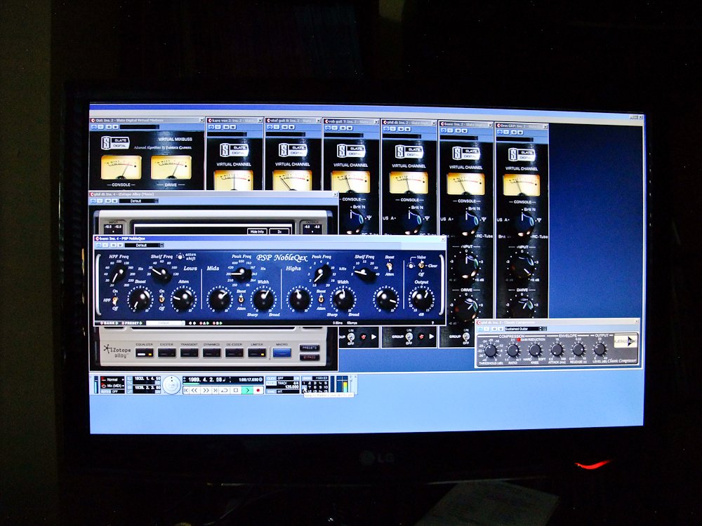Click the Lows Shelf Freq selector knob
Screen dimensions: 702x526
161,274
